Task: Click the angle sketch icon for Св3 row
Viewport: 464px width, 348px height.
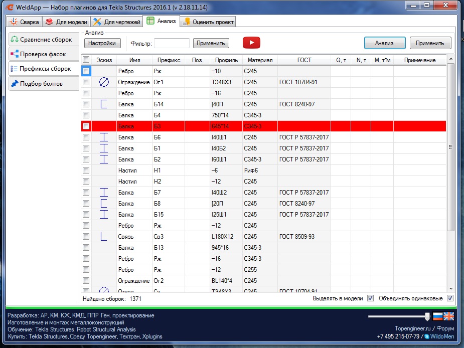Action: point(104,237)
